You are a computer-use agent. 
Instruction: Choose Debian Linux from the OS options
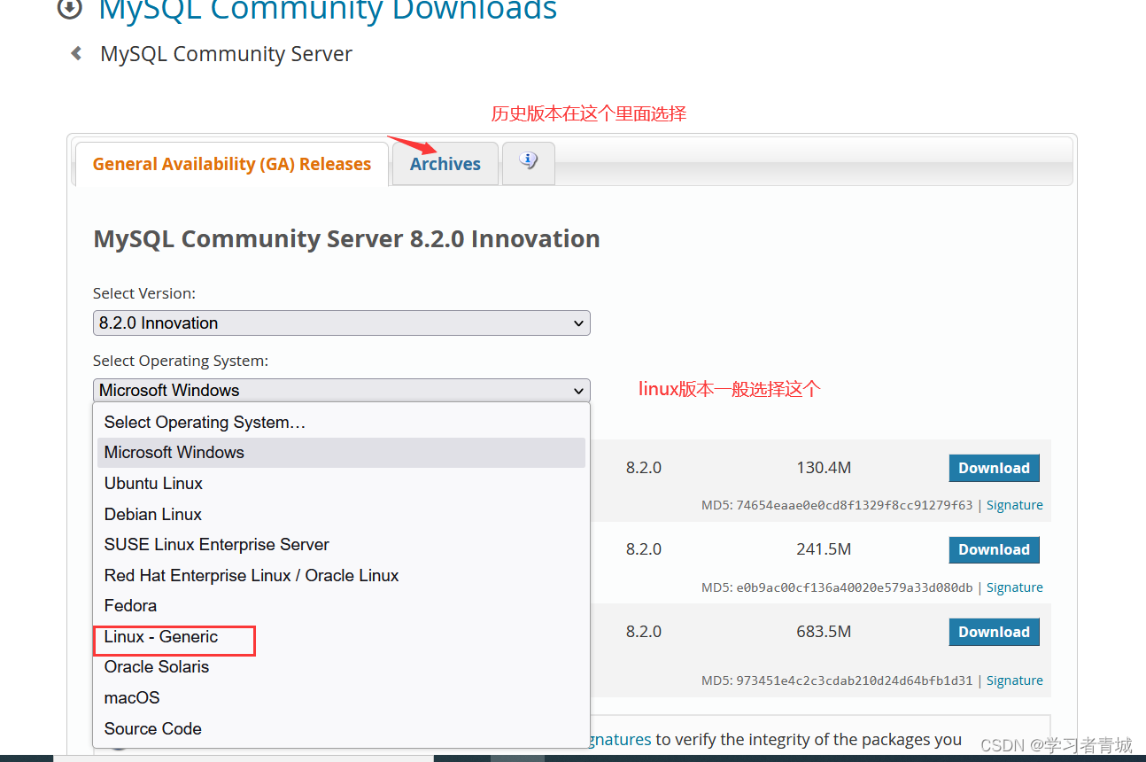coord(152,514)
